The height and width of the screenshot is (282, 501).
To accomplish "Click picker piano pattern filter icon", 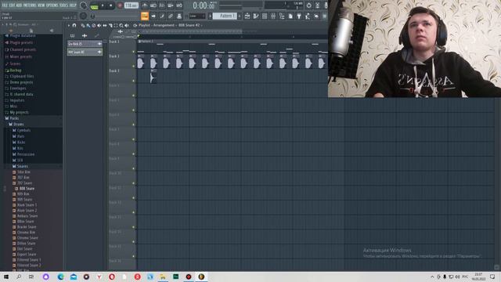I will (x=72, y=35).
